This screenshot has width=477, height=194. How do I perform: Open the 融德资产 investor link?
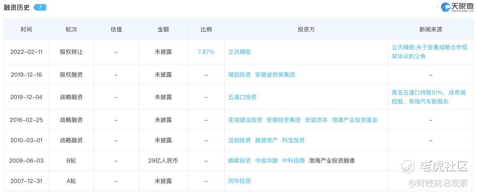click(266, 140)
